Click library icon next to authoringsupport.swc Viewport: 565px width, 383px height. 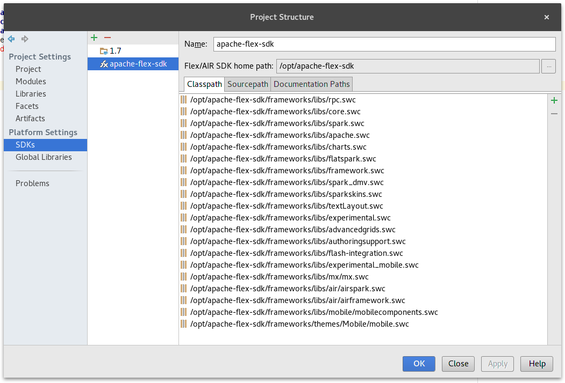pyautogui.click(x=184, y=241)
